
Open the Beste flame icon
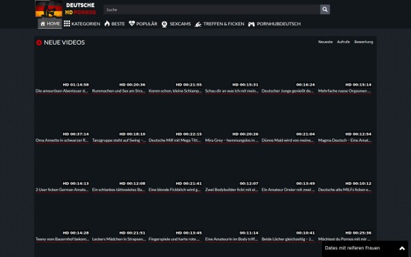tap(107, 23)
